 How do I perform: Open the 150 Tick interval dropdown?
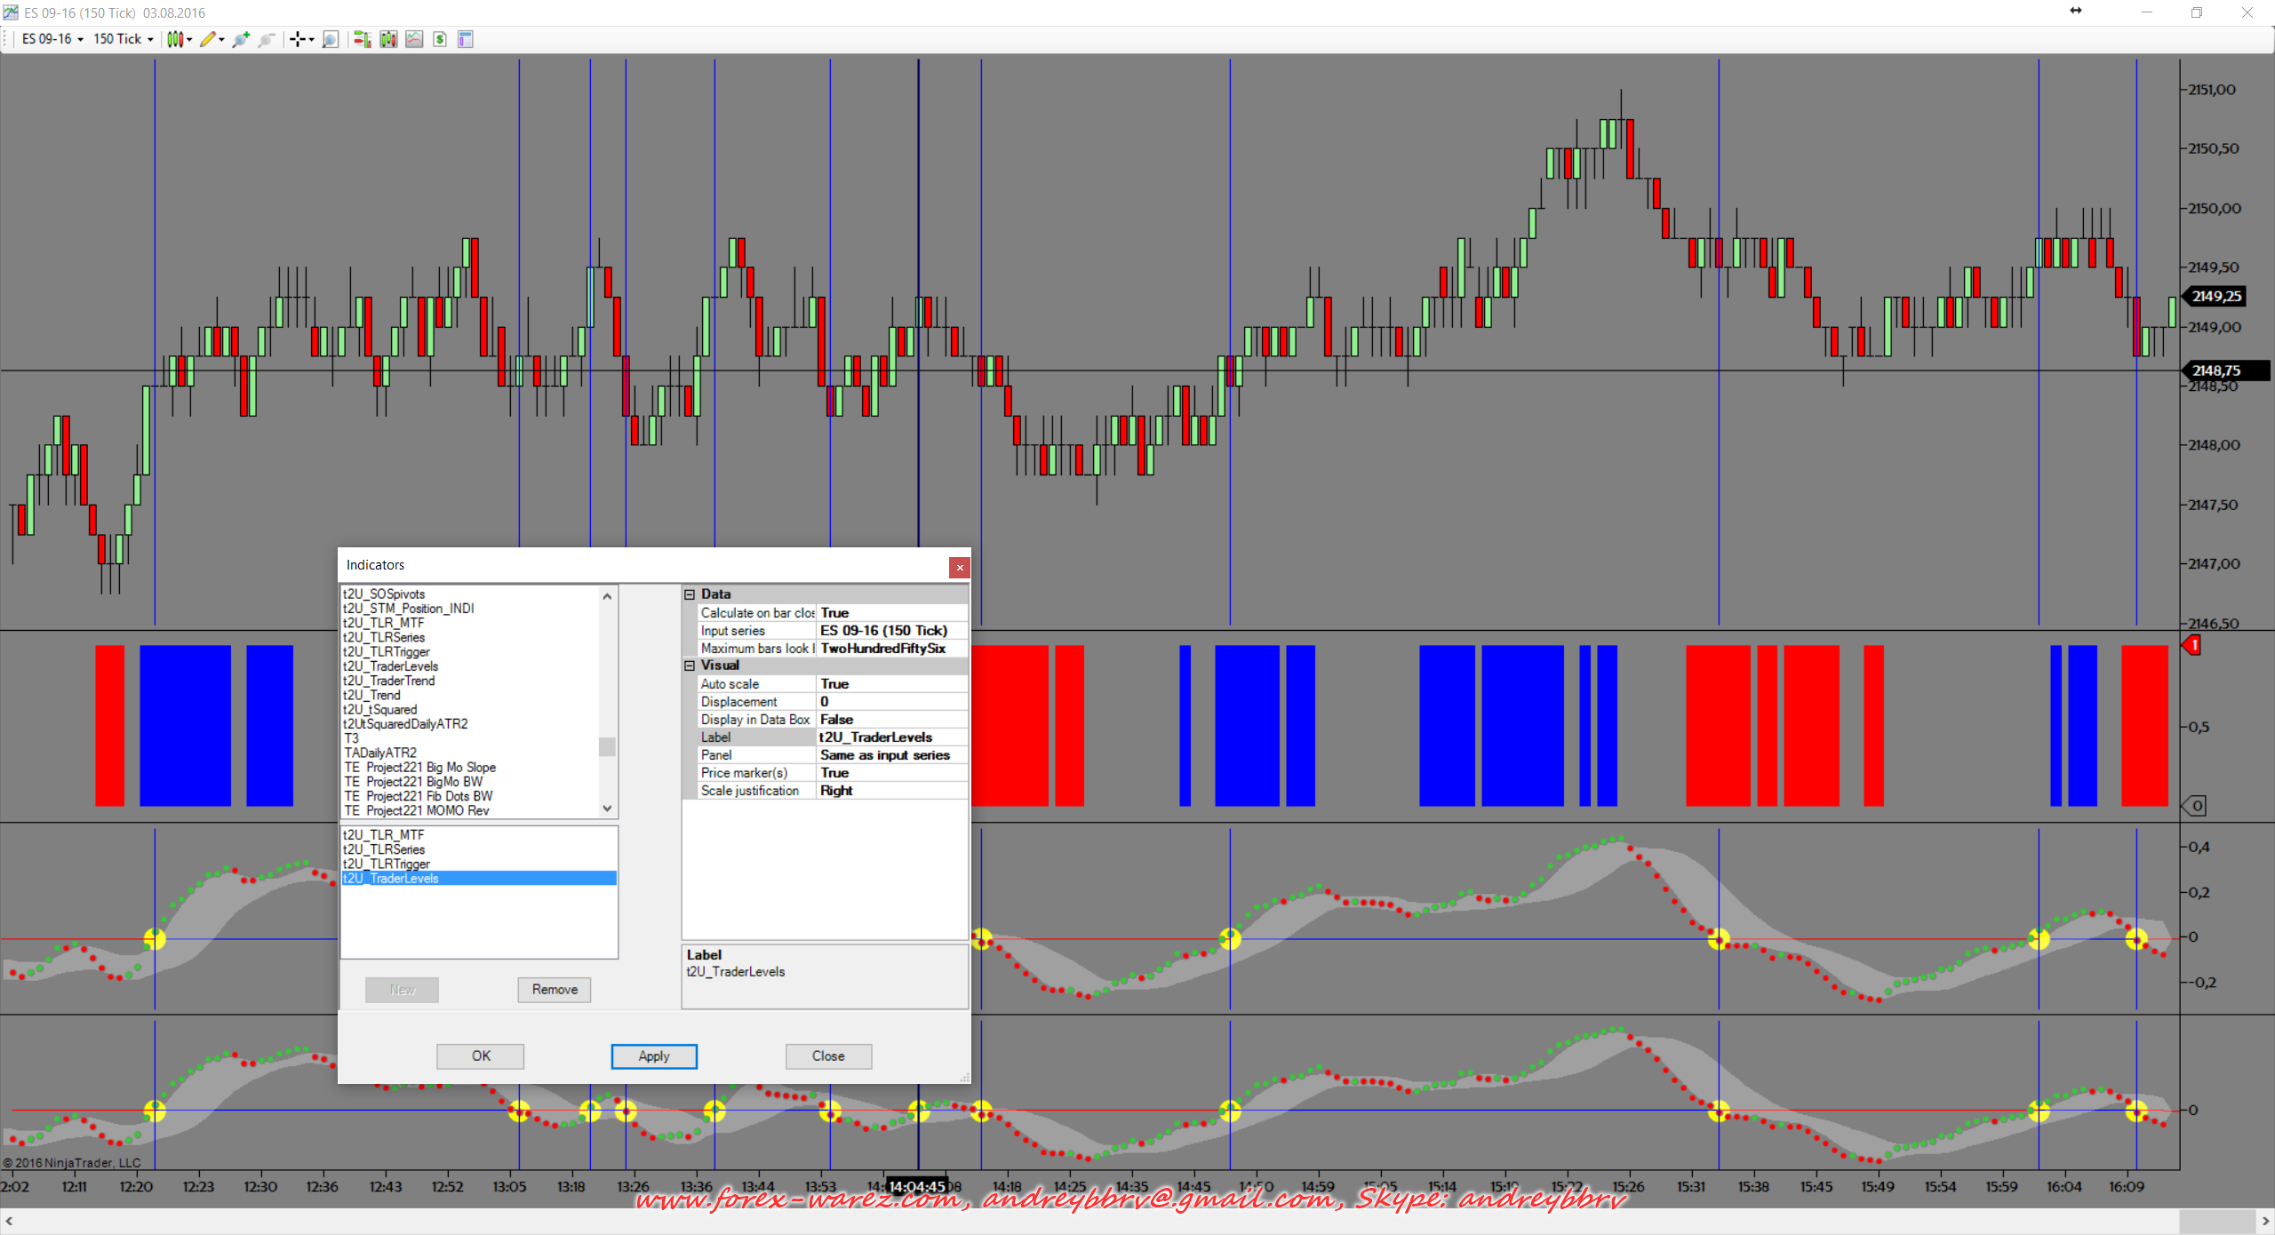[x=123, y=39]
